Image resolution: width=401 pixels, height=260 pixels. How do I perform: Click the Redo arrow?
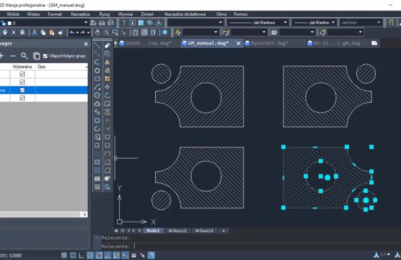click(x=83, y=32)
